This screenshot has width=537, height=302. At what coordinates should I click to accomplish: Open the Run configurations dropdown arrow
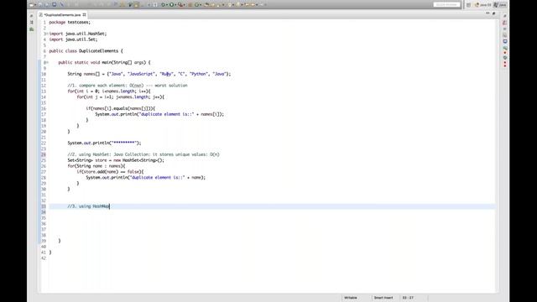coord(175,5)
